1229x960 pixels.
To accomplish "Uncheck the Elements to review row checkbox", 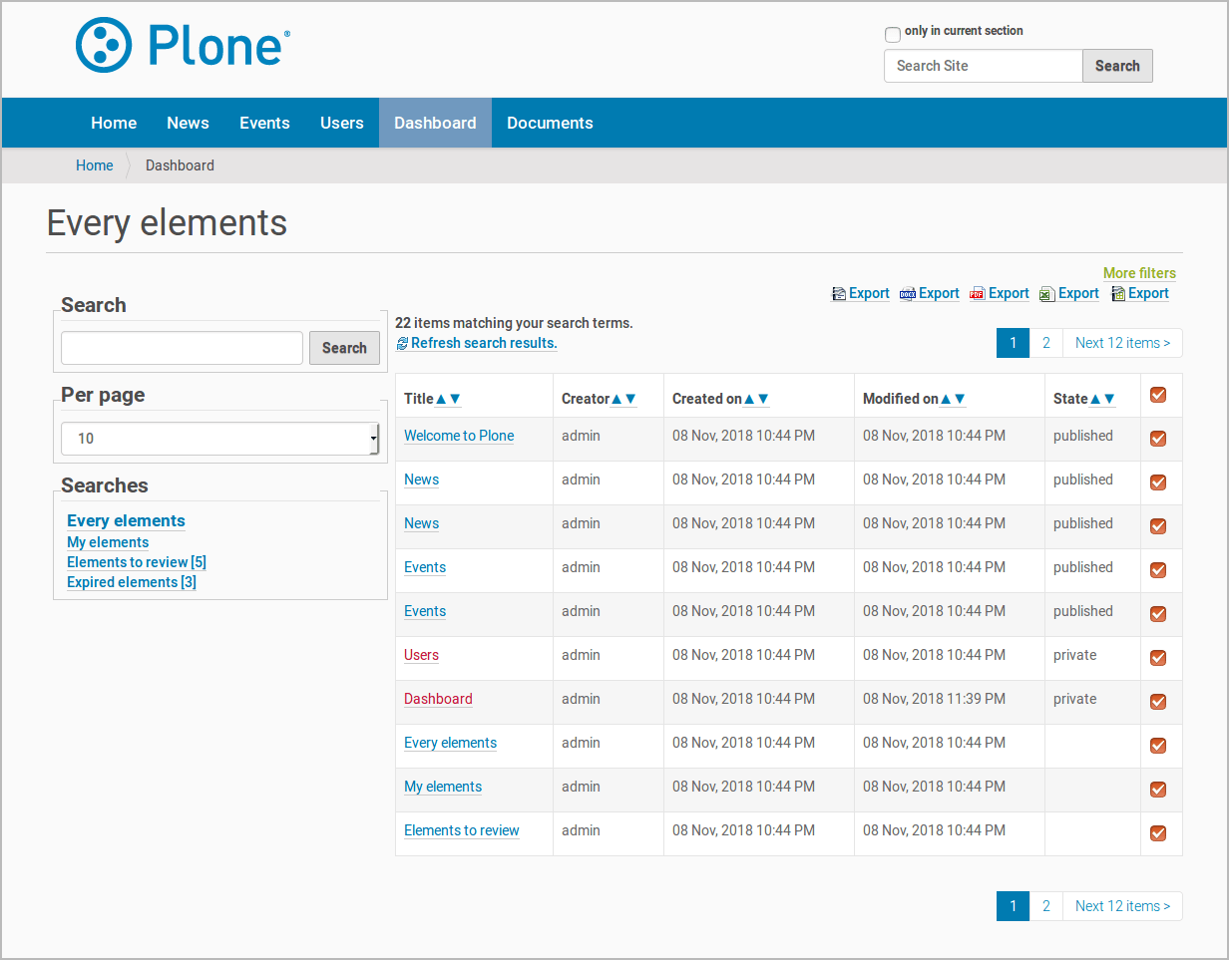I will coord(1158,833).
